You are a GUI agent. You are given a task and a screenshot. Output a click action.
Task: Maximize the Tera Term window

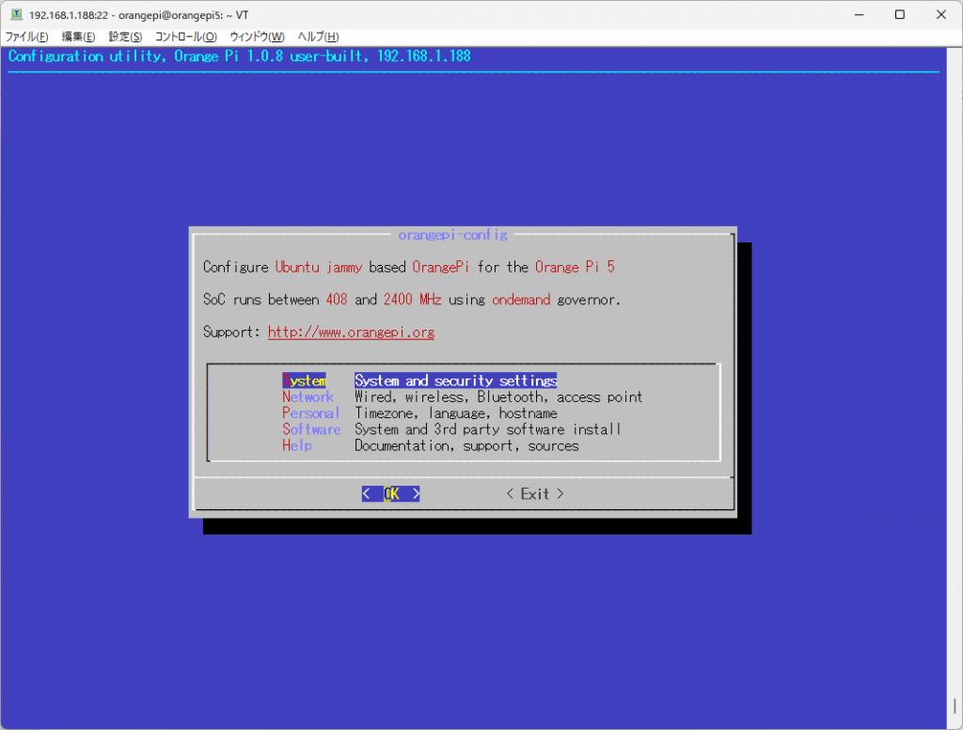(x=900, y=15)
